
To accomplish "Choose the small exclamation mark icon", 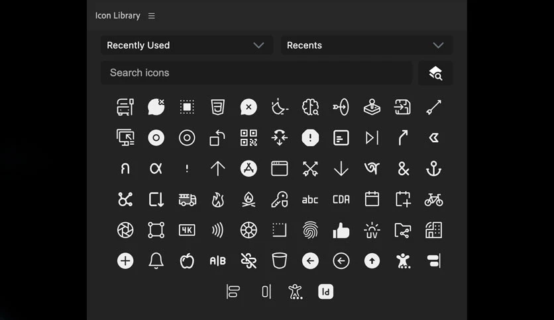I will (x=187, y=169).
